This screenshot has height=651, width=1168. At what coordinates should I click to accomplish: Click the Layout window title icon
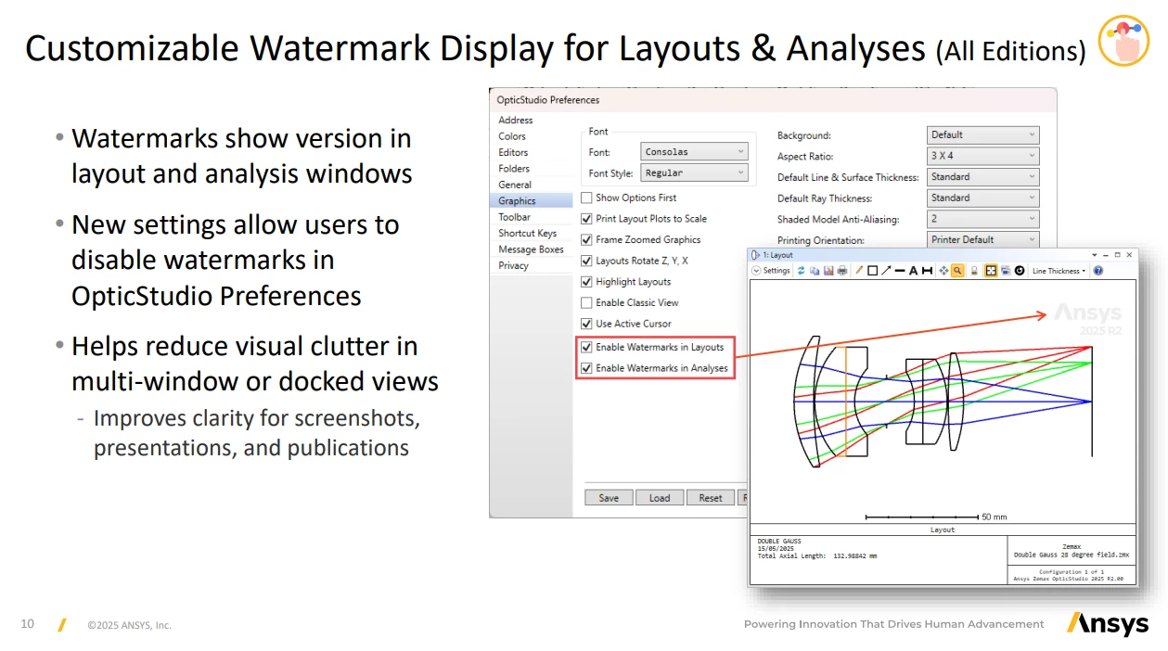[x=755, y=255]
